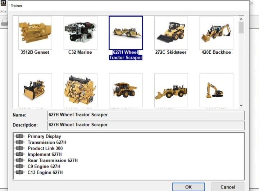Image resolution: width=259 pixels, height=191 pixels.
Task: Click the 627H Wheel Tractor Scraper label
Action: click(126, 55)
